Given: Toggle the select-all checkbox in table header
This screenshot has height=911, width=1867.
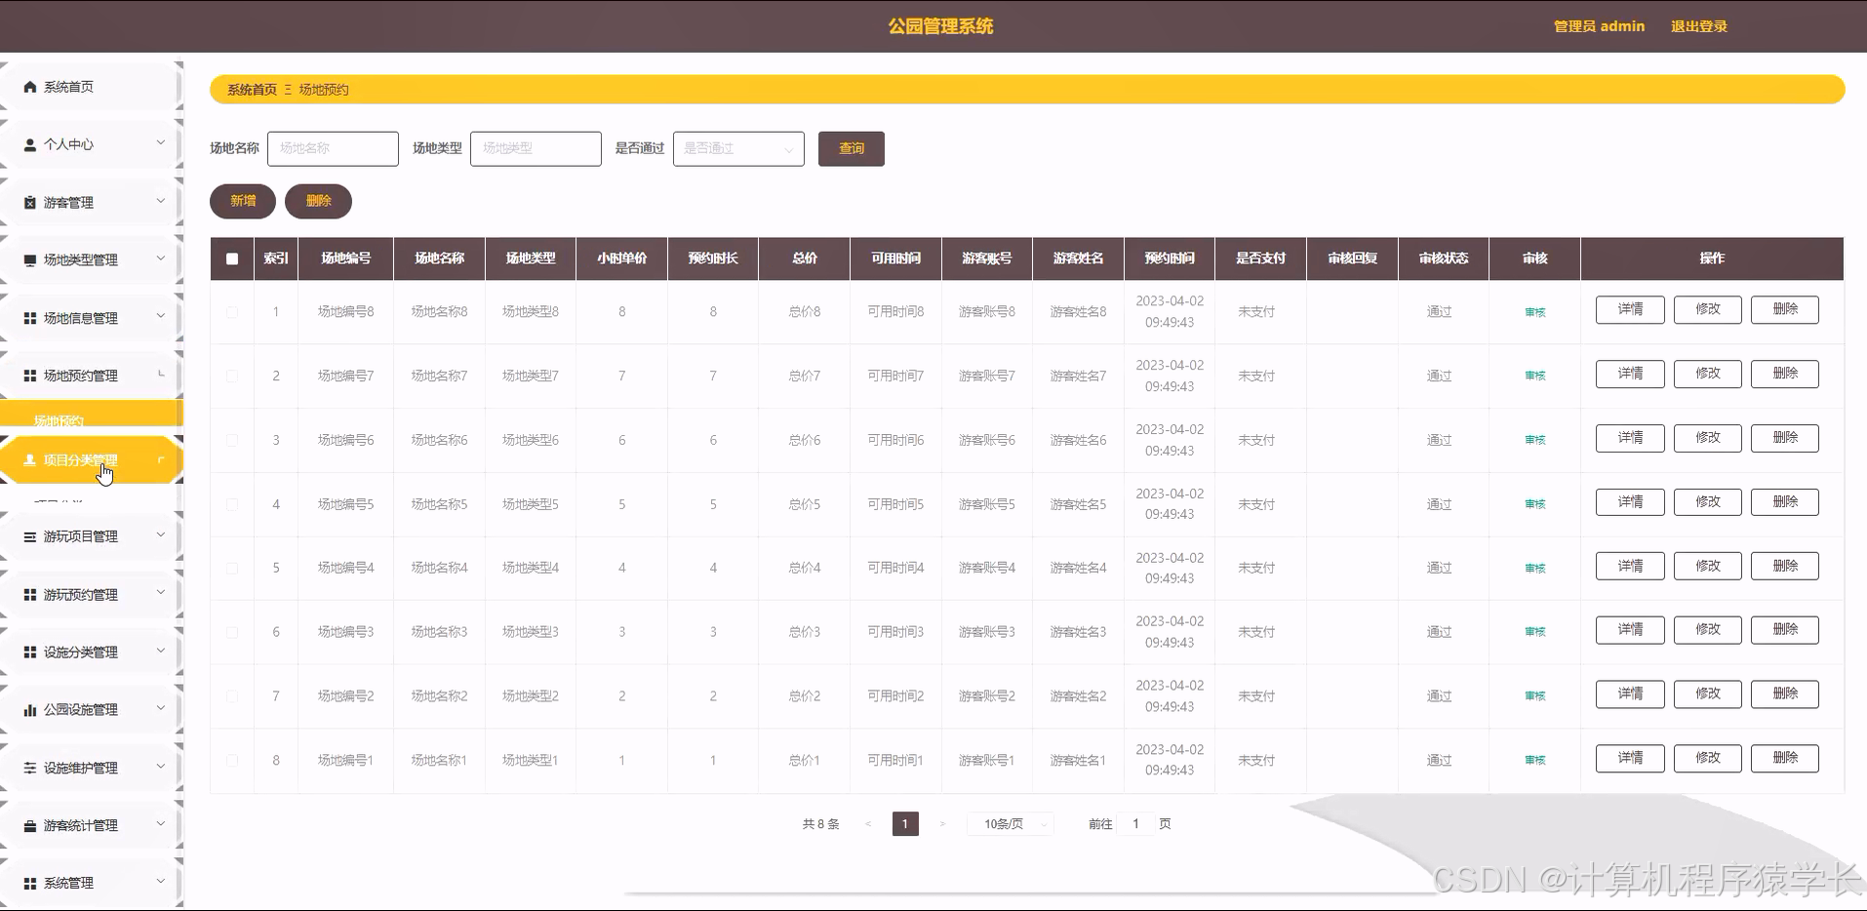Looking at the screenshot, I should point(232,258).
